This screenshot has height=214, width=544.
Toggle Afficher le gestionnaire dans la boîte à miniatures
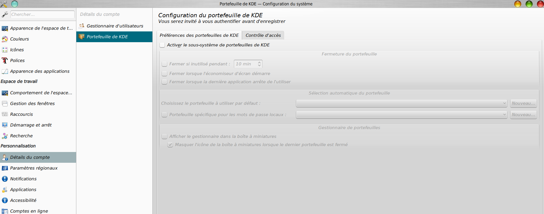[164, 136]
